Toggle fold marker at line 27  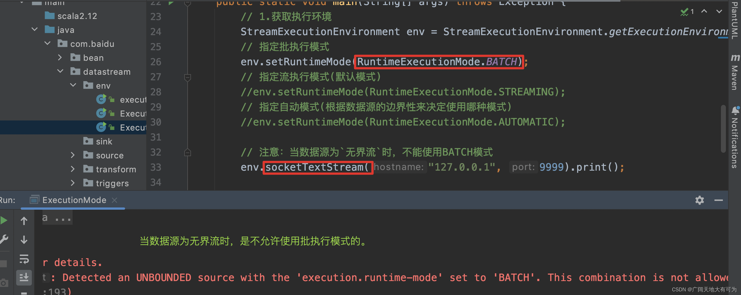[188, 77]
